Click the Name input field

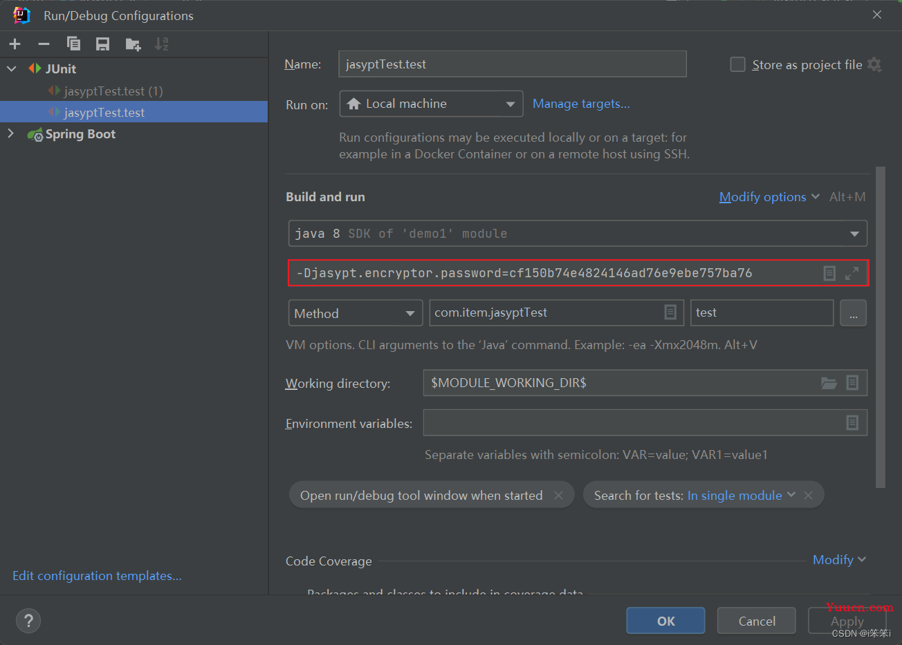point(513,64)
